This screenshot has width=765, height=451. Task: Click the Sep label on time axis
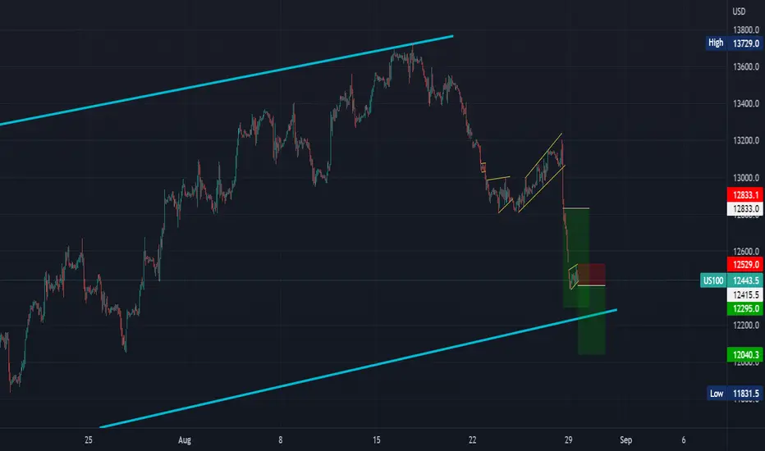click(626, 440)
